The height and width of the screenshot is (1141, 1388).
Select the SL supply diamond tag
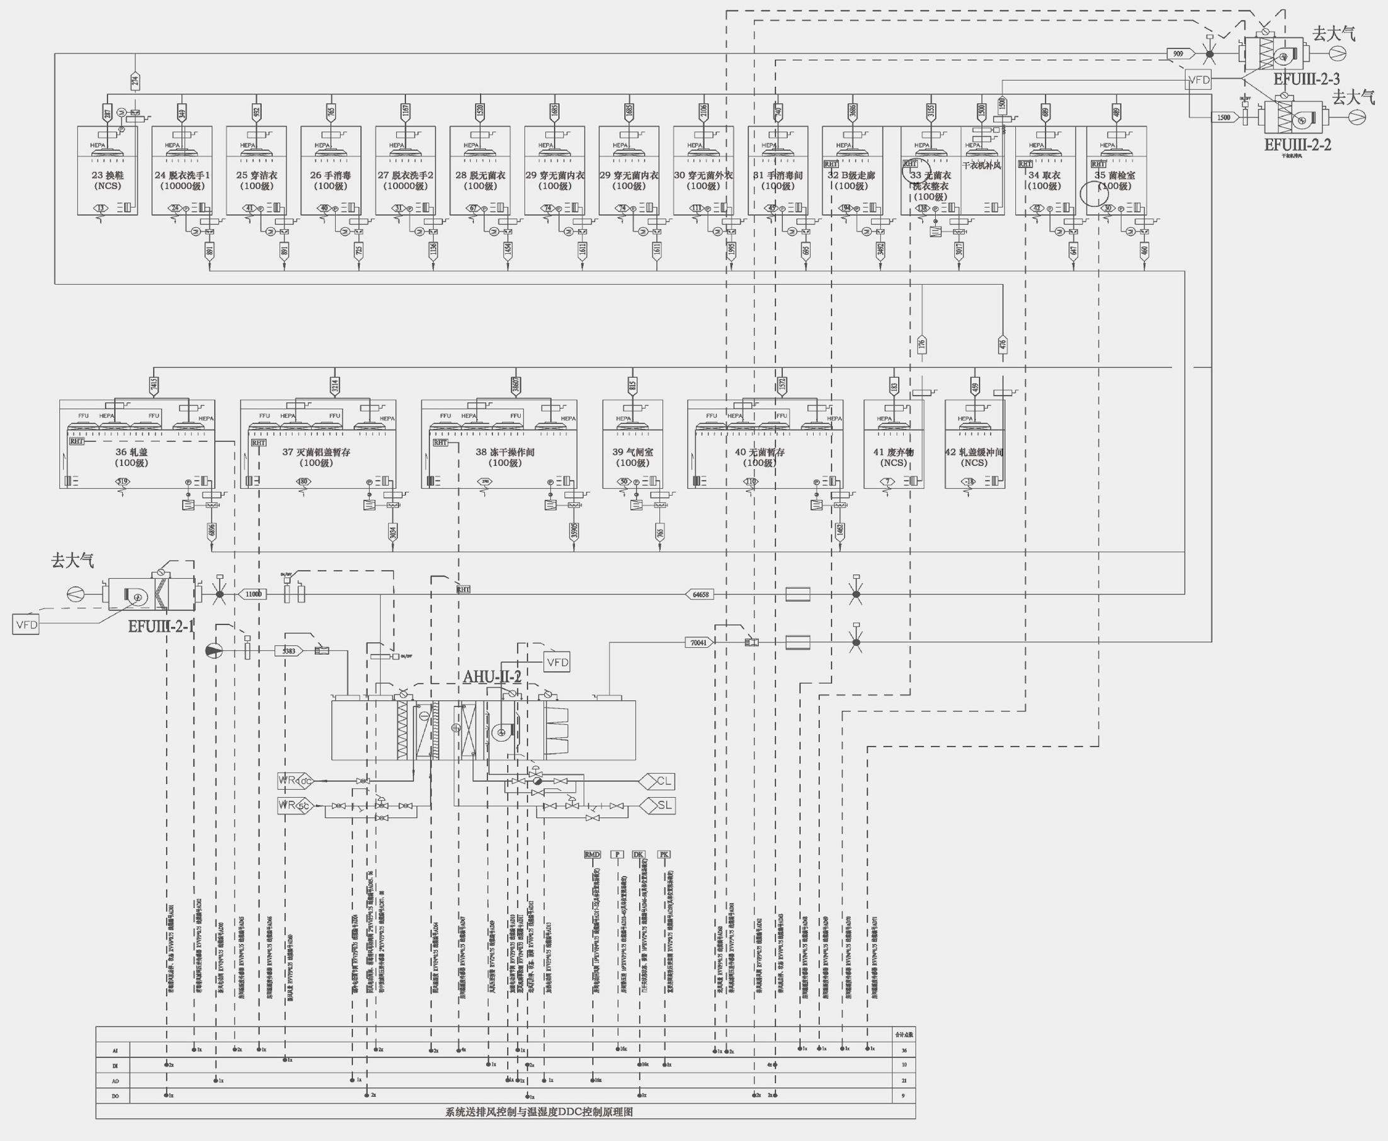pyautogui.click(x=659, y=805)
